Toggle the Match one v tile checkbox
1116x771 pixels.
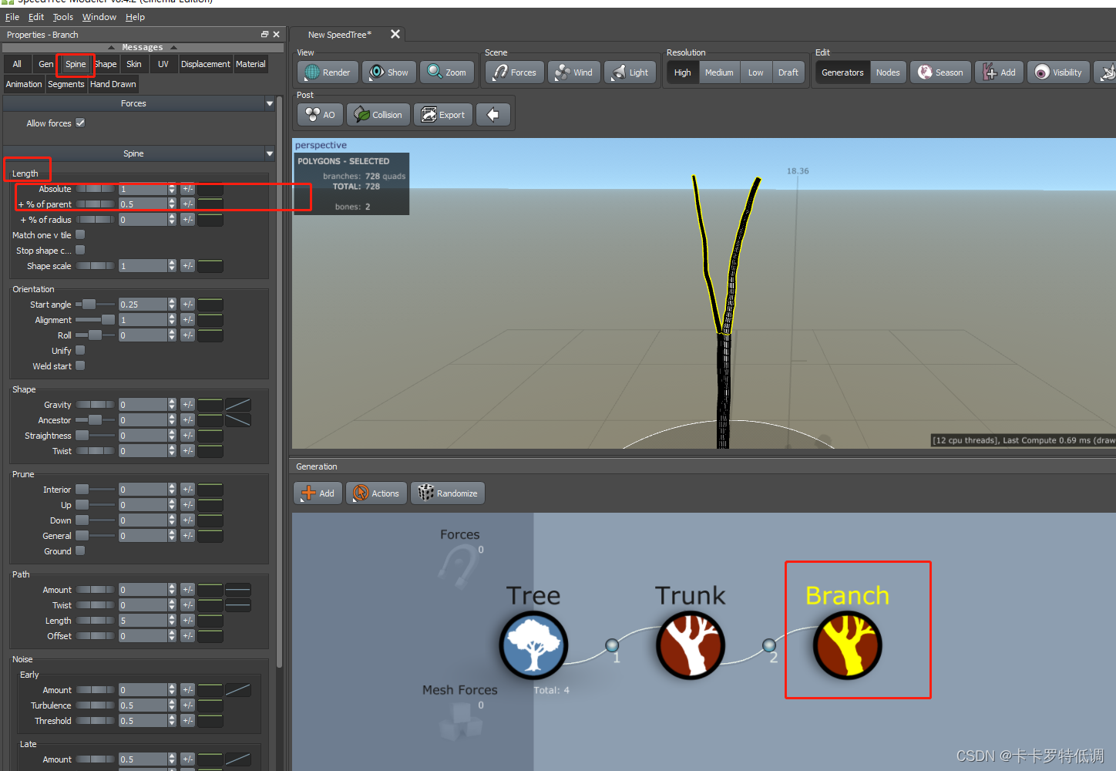(80, 234)
